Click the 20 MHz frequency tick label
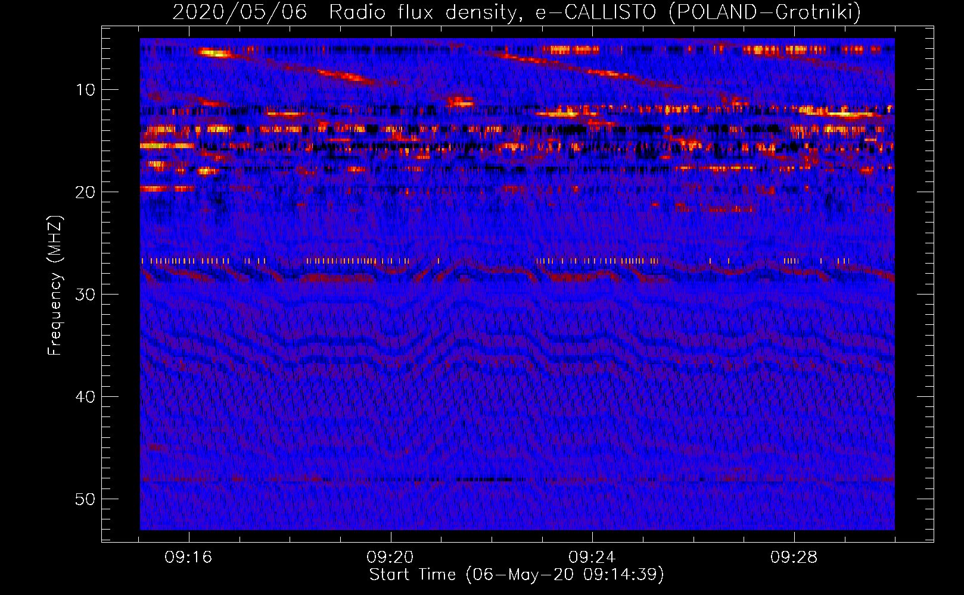This screenshot has height=595, width=964. point(85,192)
